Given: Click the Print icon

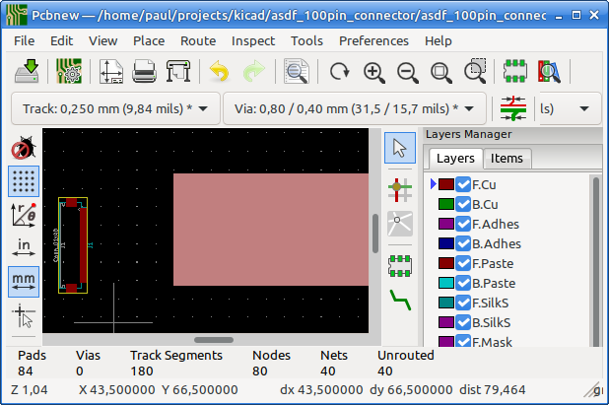Looking at the screenshot, I should (x=144, y=71).
